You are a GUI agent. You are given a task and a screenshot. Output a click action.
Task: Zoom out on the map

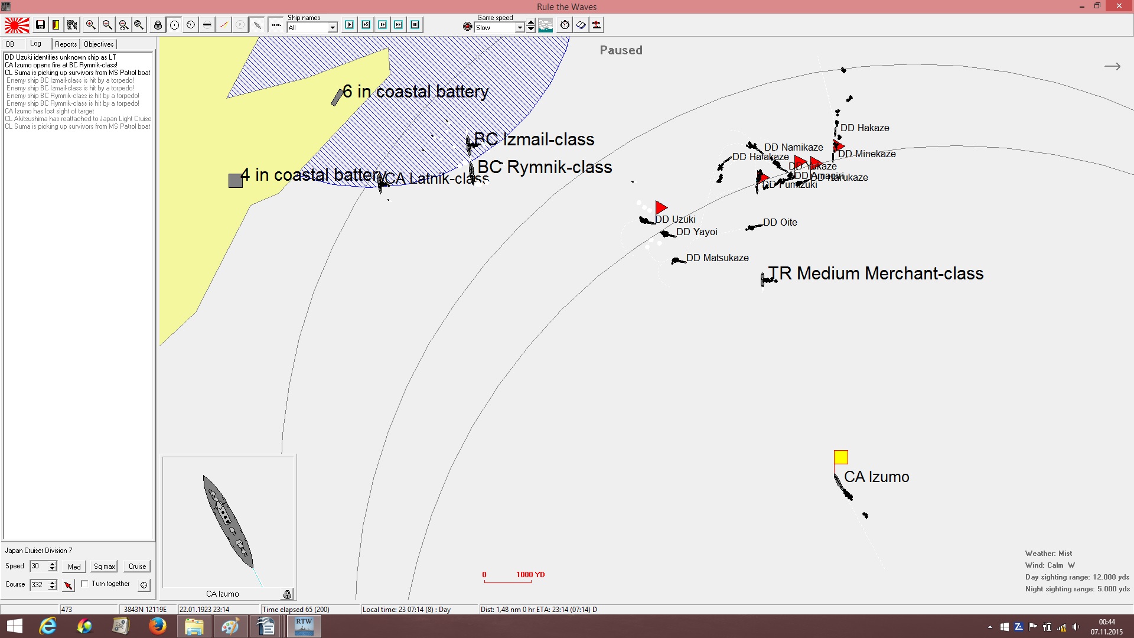click(x=107, y=25)
